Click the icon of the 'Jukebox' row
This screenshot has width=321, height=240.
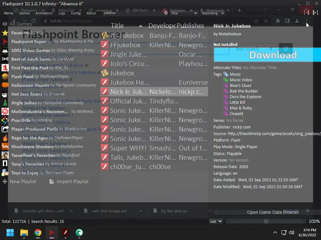[x=105, y=73]
